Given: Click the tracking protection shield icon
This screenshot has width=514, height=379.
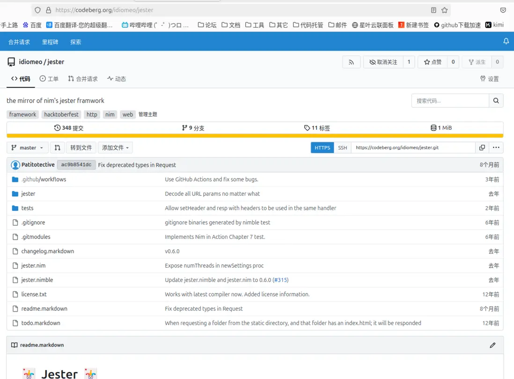Looking at the screenshot, I should (38, 10).
